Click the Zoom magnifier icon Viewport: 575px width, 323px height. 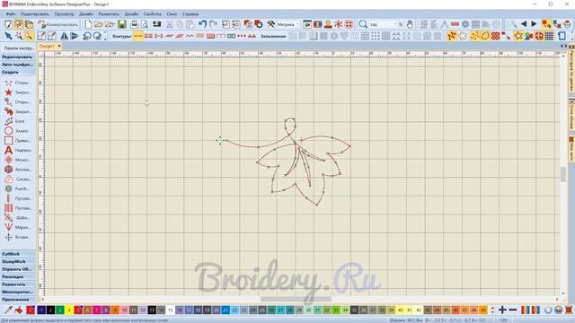click(x=363, y=24)
